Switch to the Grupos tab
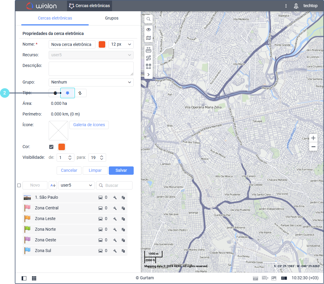Viewport: 324px width, 284px height. (x=111, y=18)
